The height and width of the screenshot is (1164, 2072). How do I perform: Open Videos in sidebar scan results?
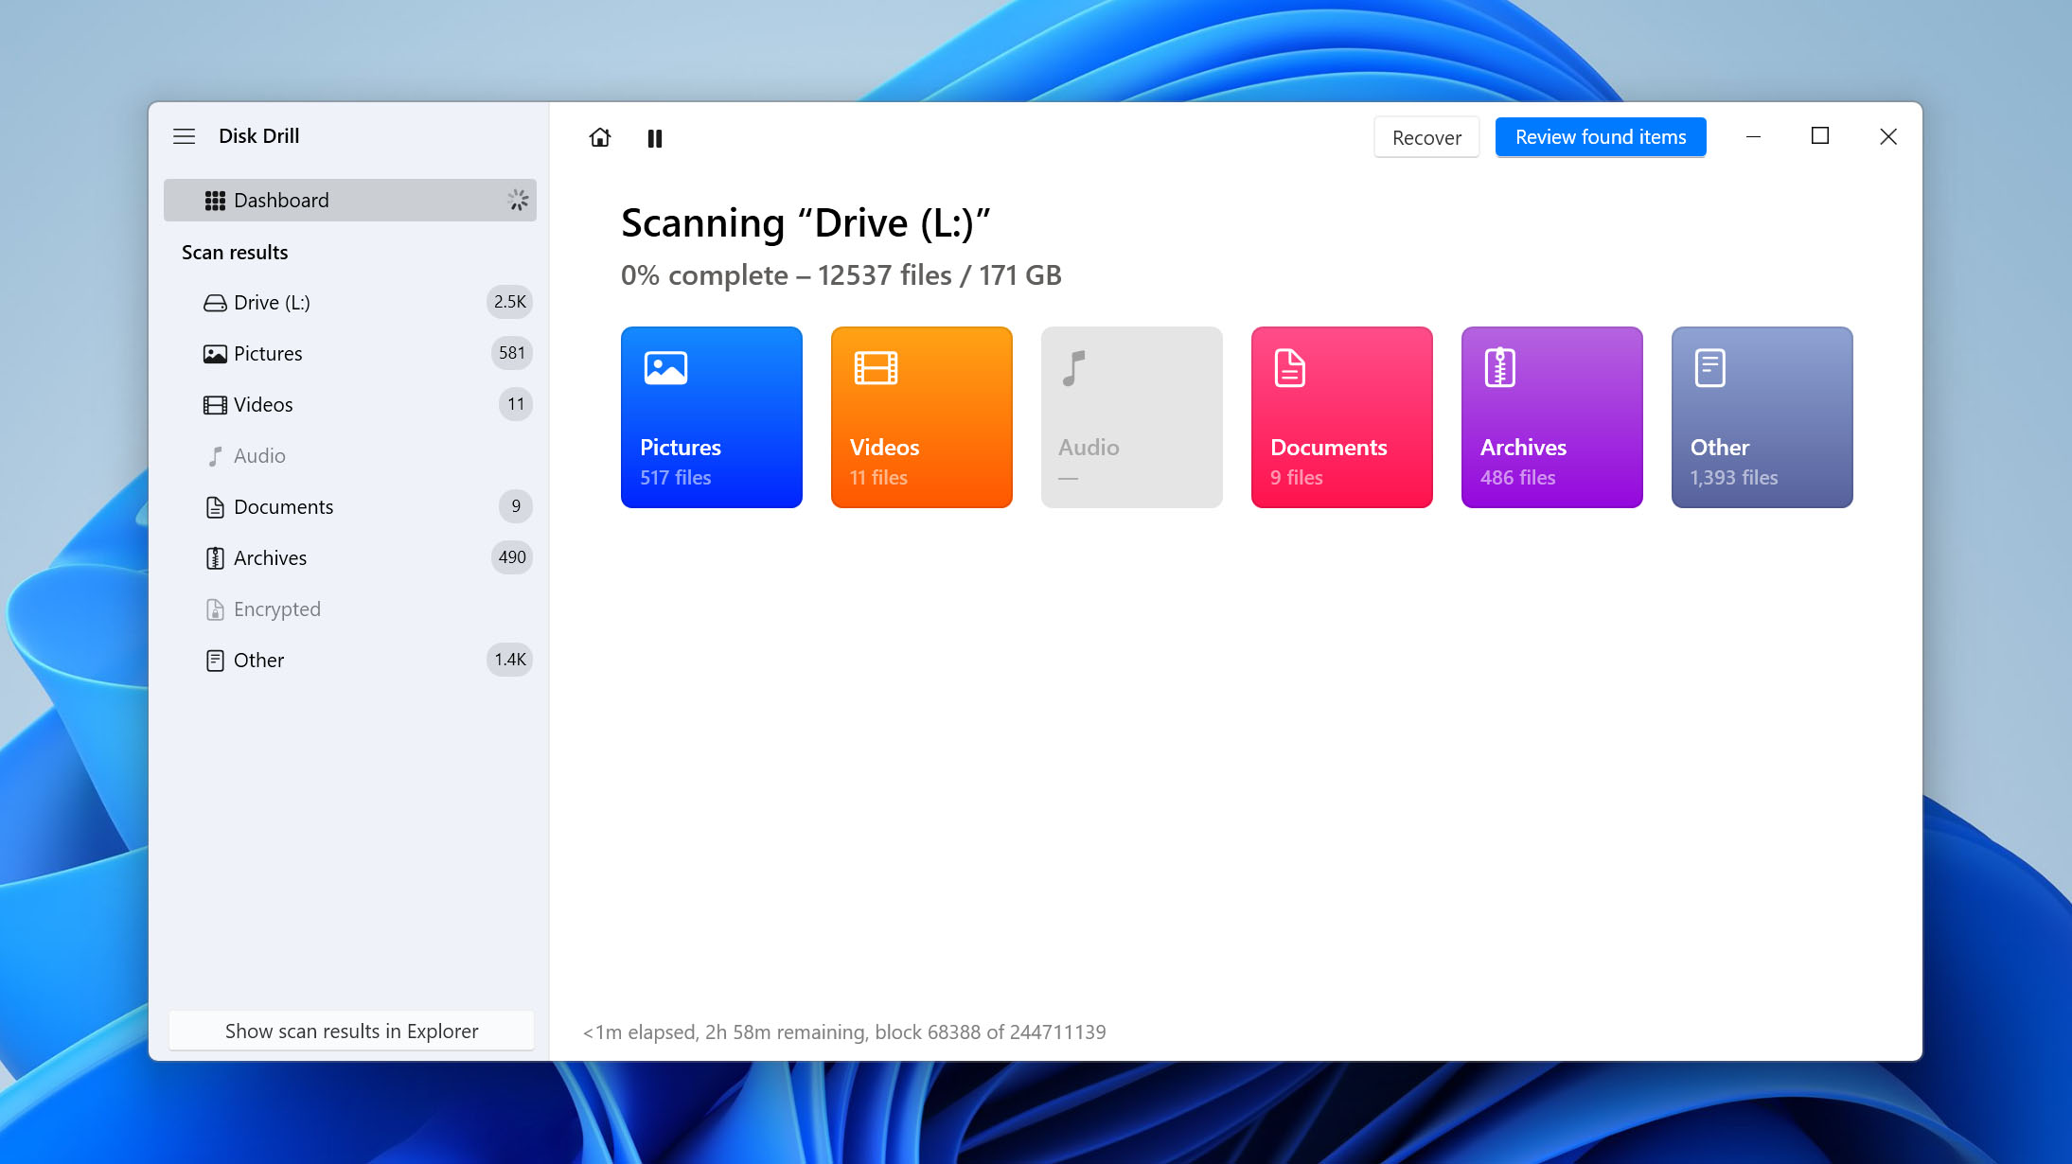coord(350,404)
